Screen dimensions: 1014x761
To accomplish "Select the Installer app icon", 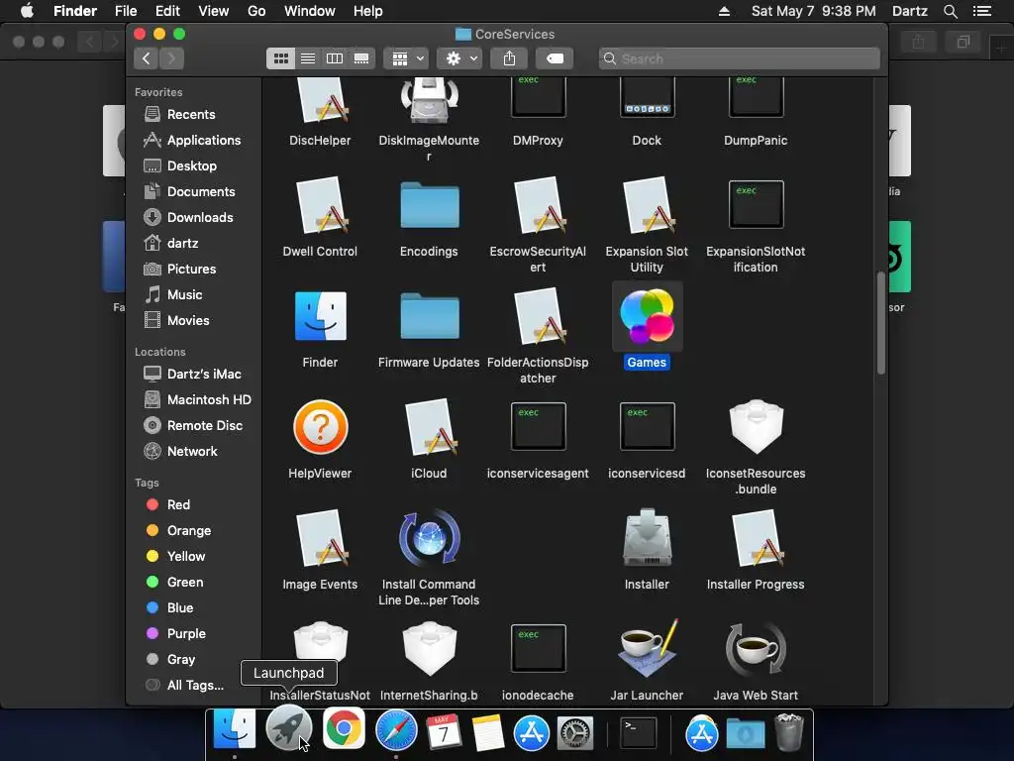I will click(x=647, y=538).
